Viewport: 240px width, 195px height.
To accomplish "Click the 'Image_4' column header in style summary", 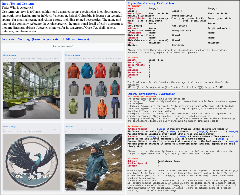I will (177, 11).
